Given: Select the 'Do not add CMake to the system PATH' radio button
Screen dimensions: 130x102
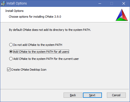Looking at the screenshot, I should (x=11, y=45).
